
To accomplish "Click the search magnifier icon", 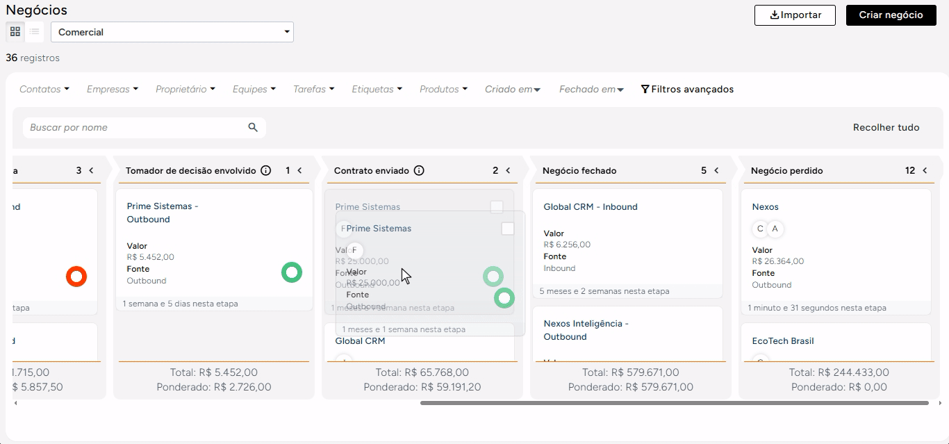I will click(x=253, y=127).
